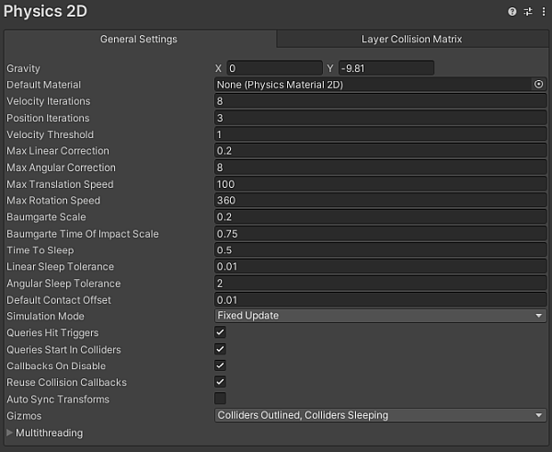Image resolution: width=552 pixels, height=452 pixels.
Task: Open the Simulation Mode dropdown
Action: [x=380, y=316]
